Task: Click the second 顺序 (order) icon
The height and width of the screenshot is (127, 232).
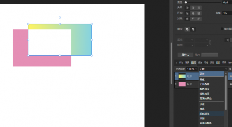Action: [193, 29]
